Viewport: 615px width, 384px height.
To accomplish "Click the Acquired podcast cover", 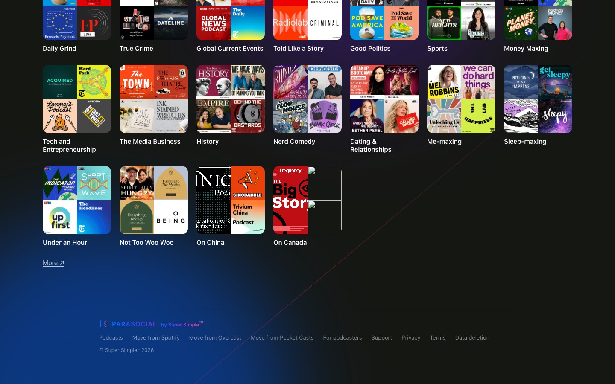I will click(x=60, y=82).
